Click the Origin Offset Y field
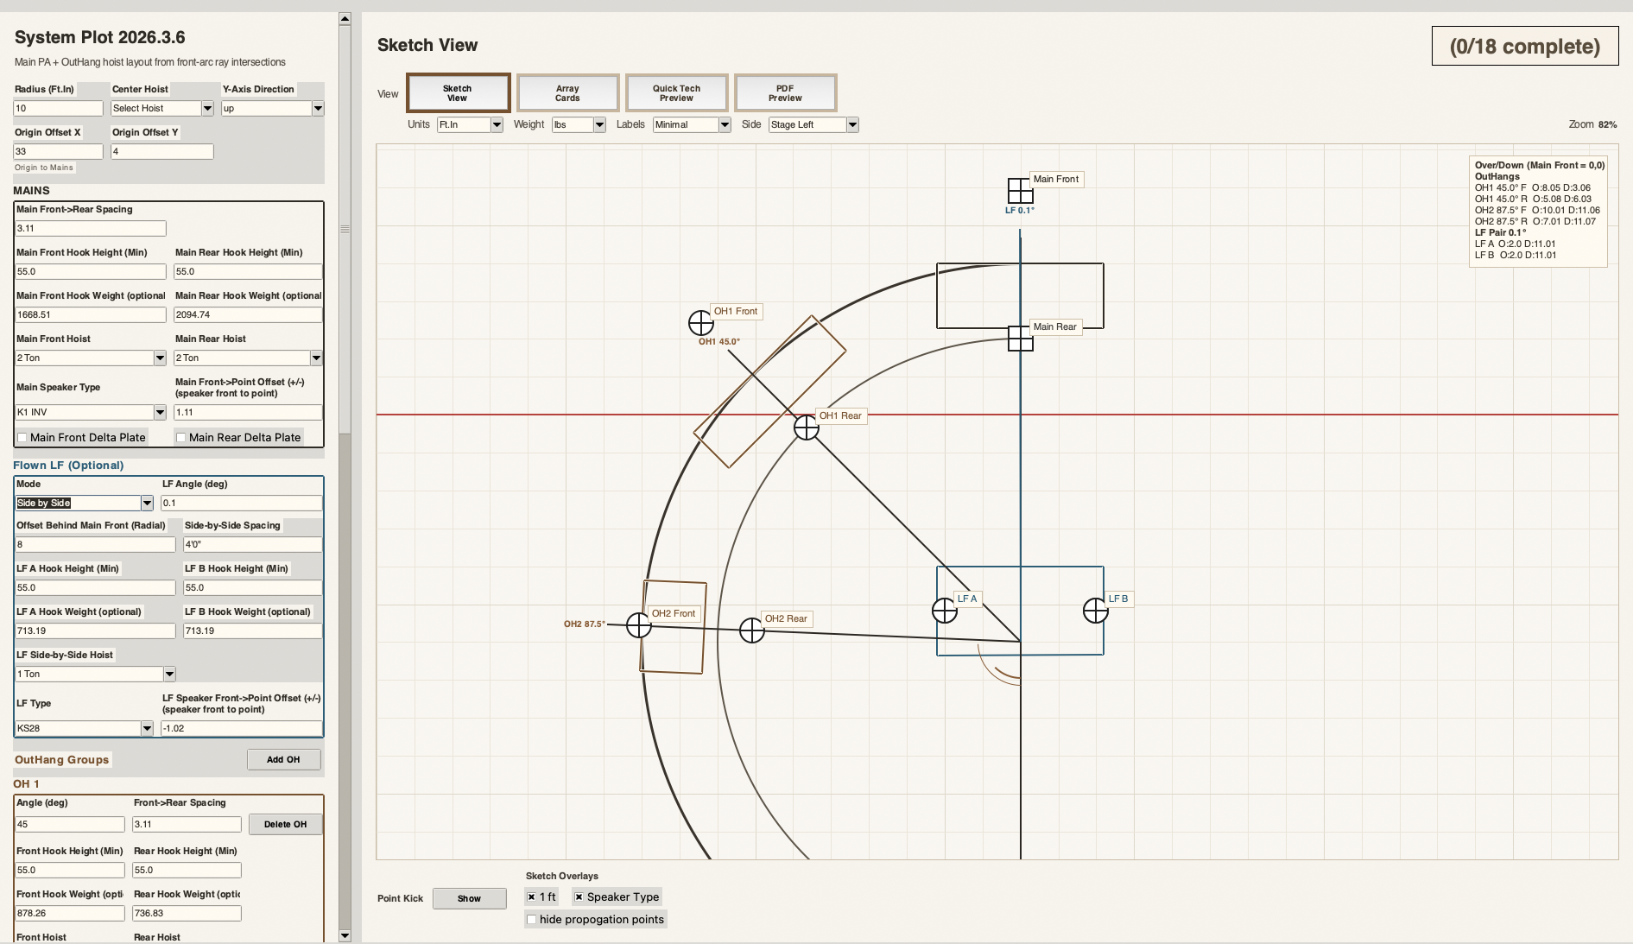Image resolution: width=1633 pixels, height=944 pixels. (161, 151)
